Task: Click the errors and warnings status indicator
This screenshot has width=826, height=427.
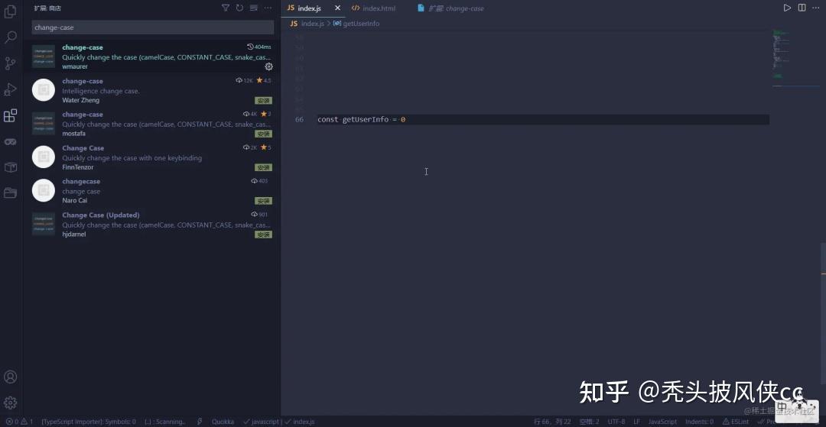Action: point(20,422)
